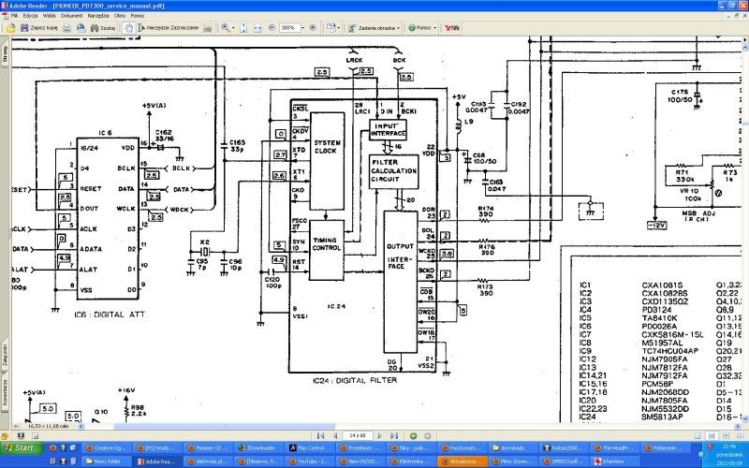Open the Narzędzia menu

[98, 16]
